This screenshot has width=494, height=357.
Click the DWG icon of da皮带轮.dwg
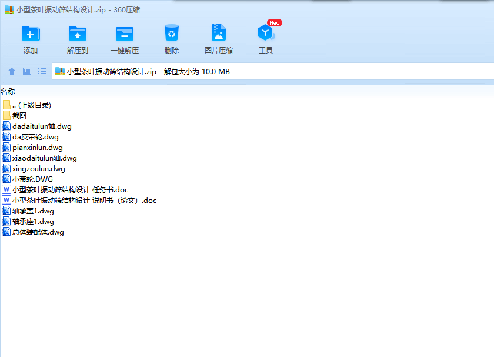pyautogui.click(x=6, y=137)
